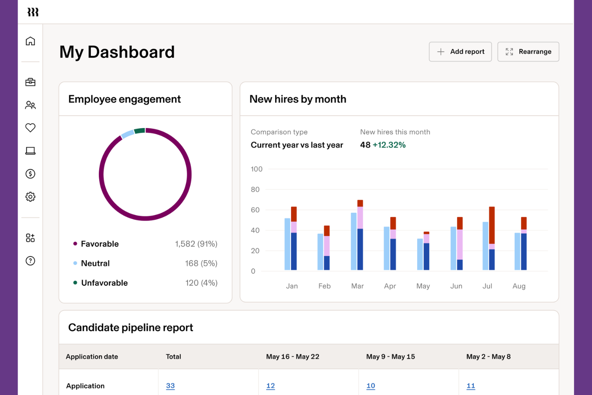
Task: Click the 'May 9 - May 15' header
Action: click(x=391, y=357)
